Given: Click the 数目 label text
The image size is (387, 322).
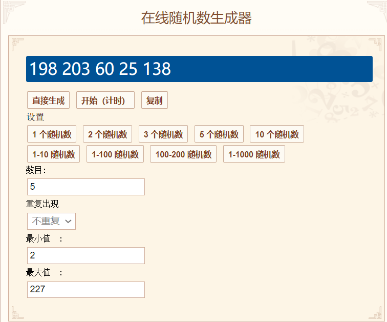Looking at the screenshot, I should 36,170.
